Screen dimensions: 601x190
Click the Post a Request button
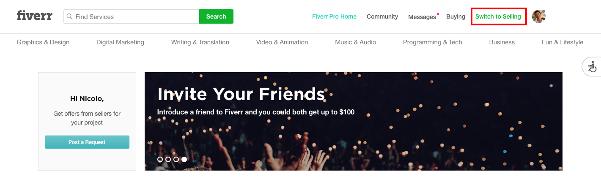click(x=87, y=142)
